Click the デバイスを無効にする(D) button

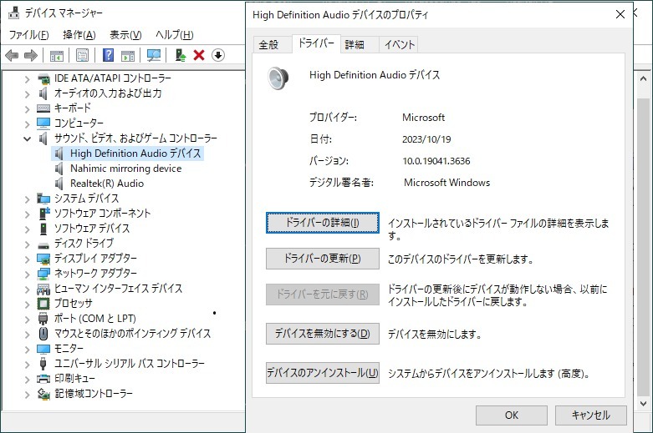tap(323, 334)
